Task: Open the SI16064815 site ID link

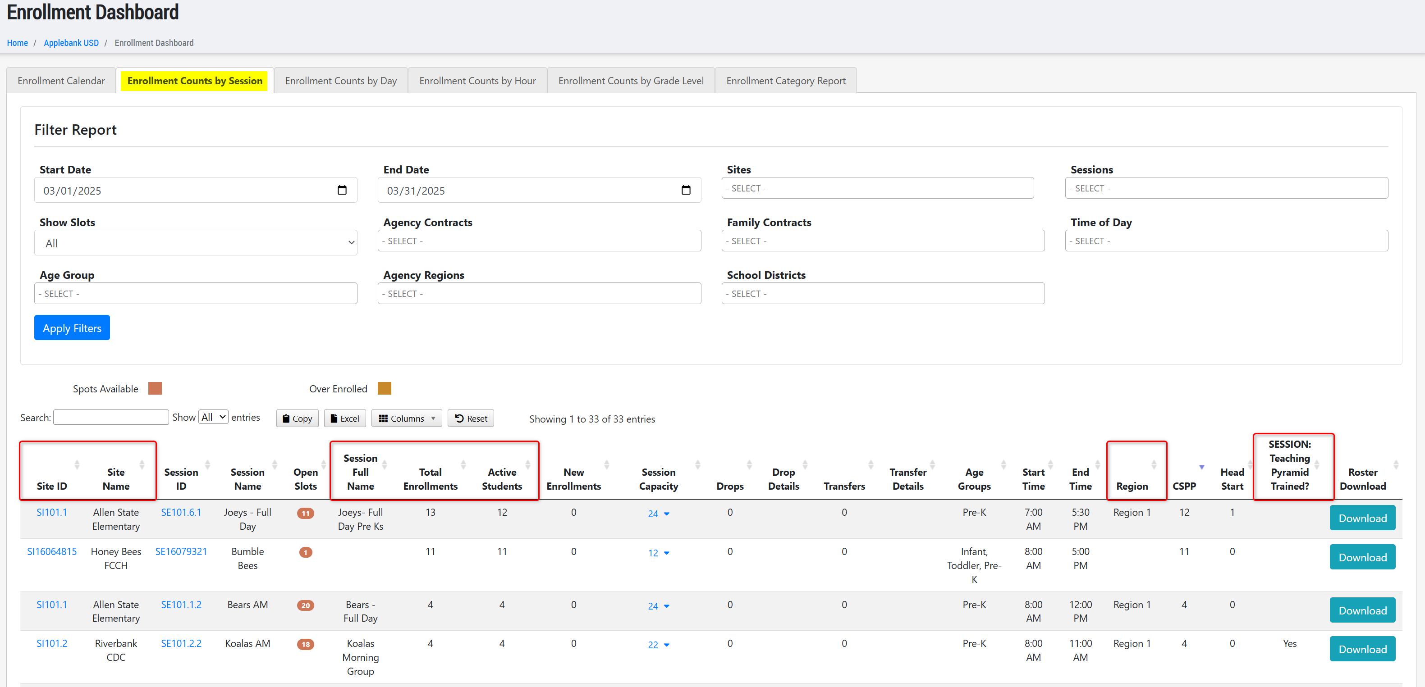Action: [52, 551]
